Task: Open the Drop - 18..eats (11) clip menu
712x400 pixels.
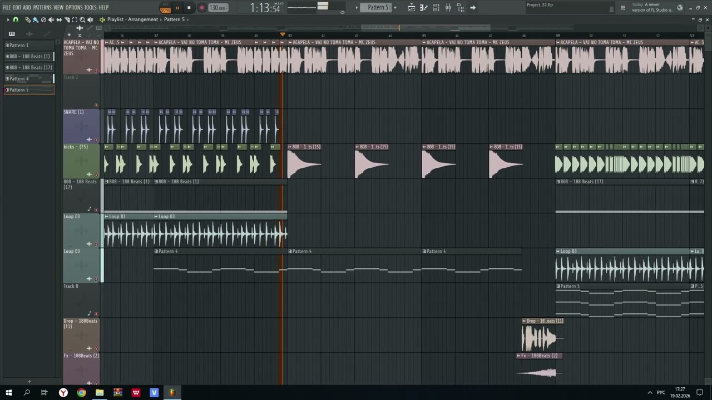Action: pos(524,321)
